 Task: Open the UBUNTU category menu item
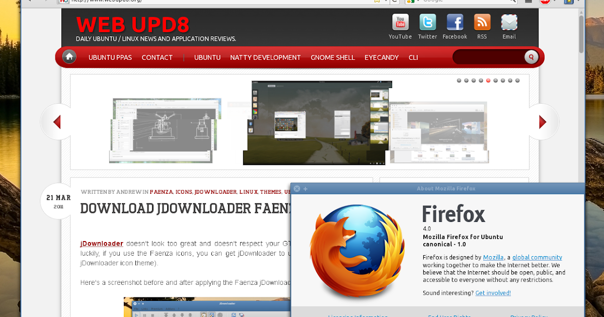tap(207, 57)
